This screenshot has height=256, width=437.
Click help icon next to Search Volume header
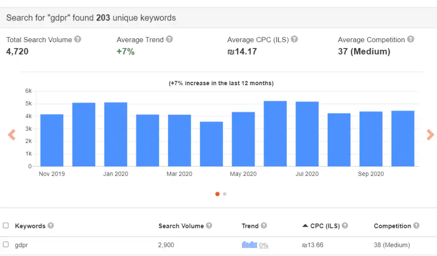tap(209, 225)
